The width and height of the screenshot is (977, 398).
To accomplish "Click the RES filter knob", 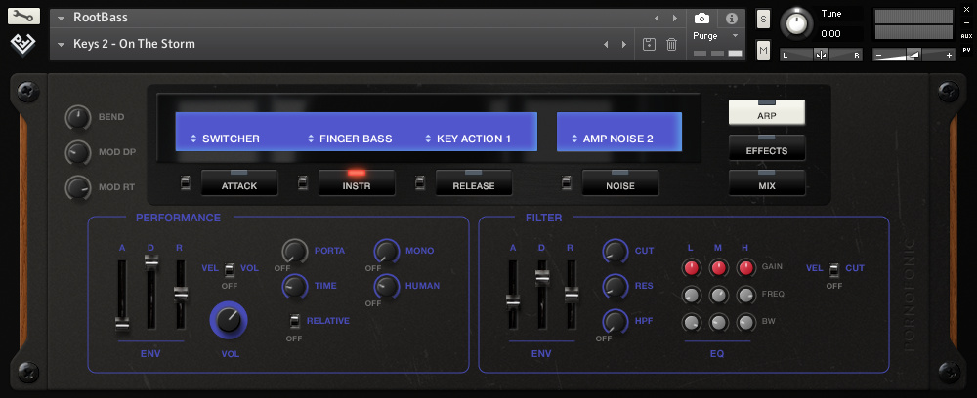I will click(615, 286).
